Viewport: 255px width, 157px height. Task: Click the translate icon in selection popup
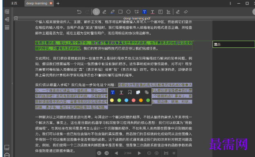pyautogui.click(x=147, y=92)
